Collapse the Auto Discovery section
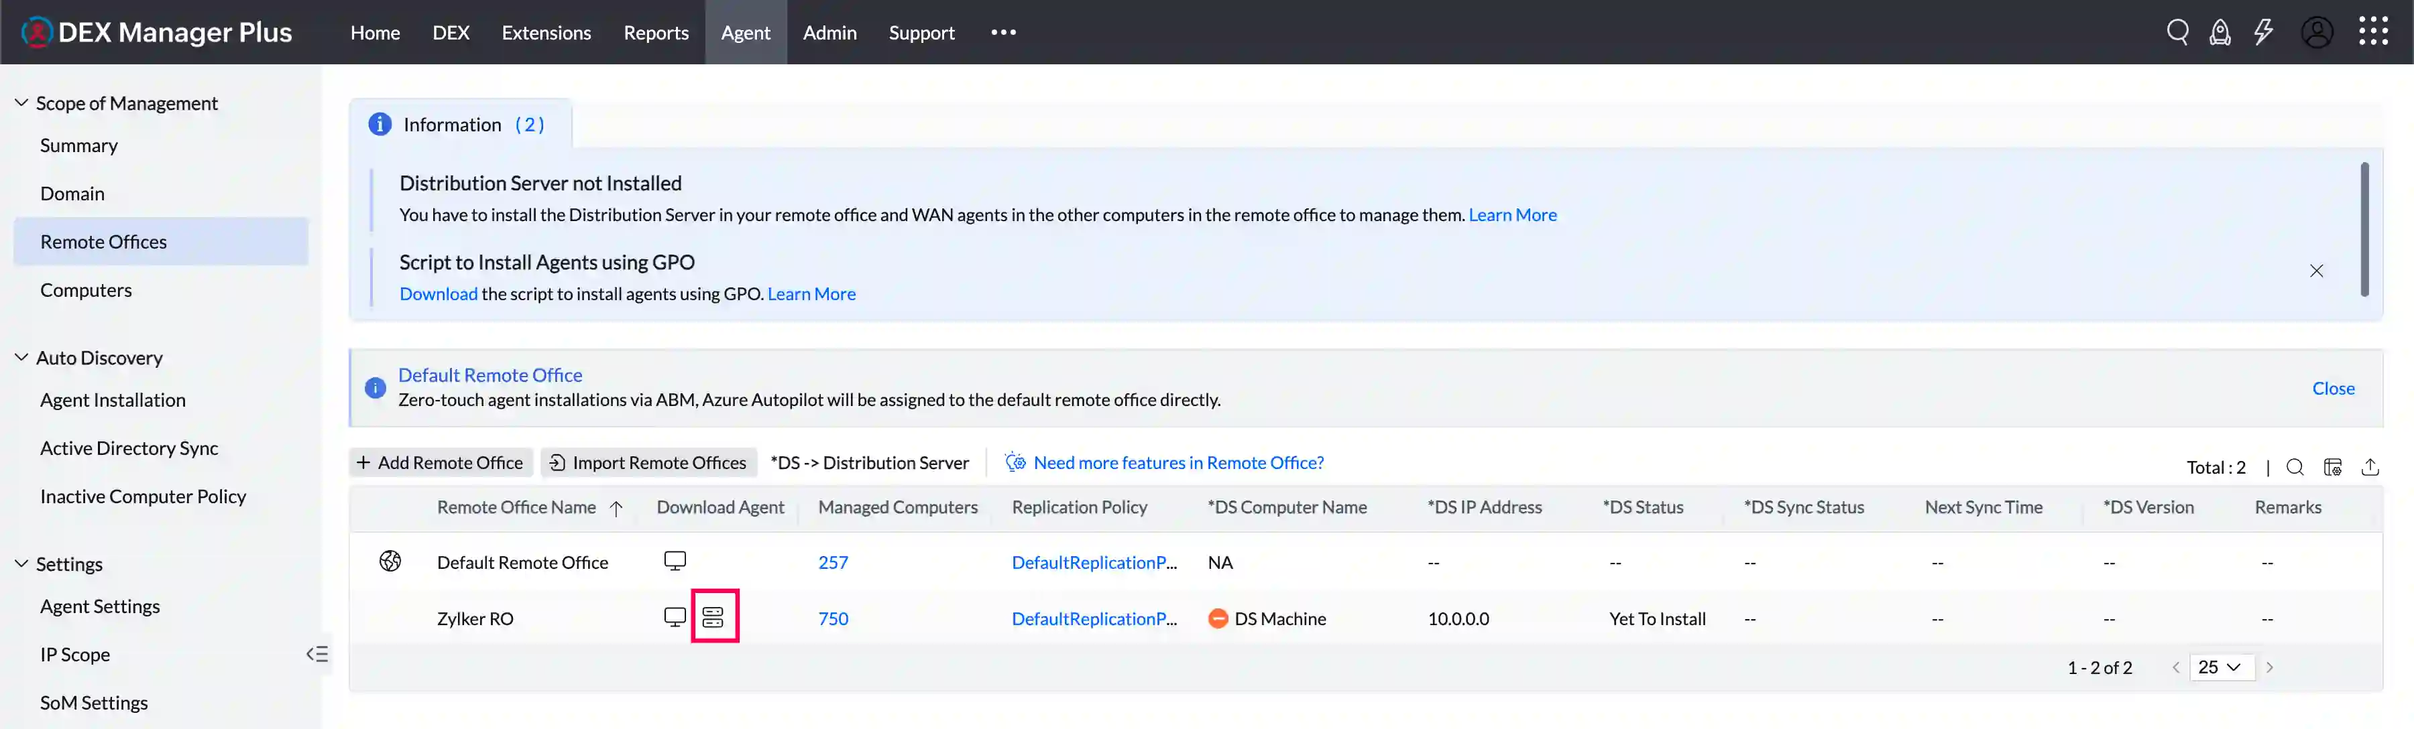This screenshot has width=2414, height=729. pos(21,358)
